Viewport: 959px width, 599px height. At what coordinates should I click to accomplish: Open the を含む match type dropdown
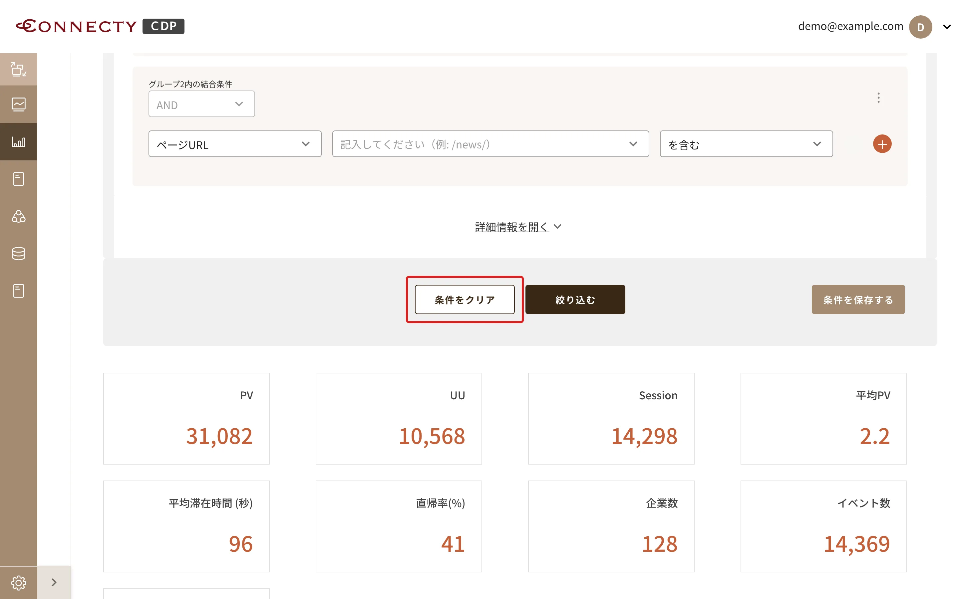746,144
